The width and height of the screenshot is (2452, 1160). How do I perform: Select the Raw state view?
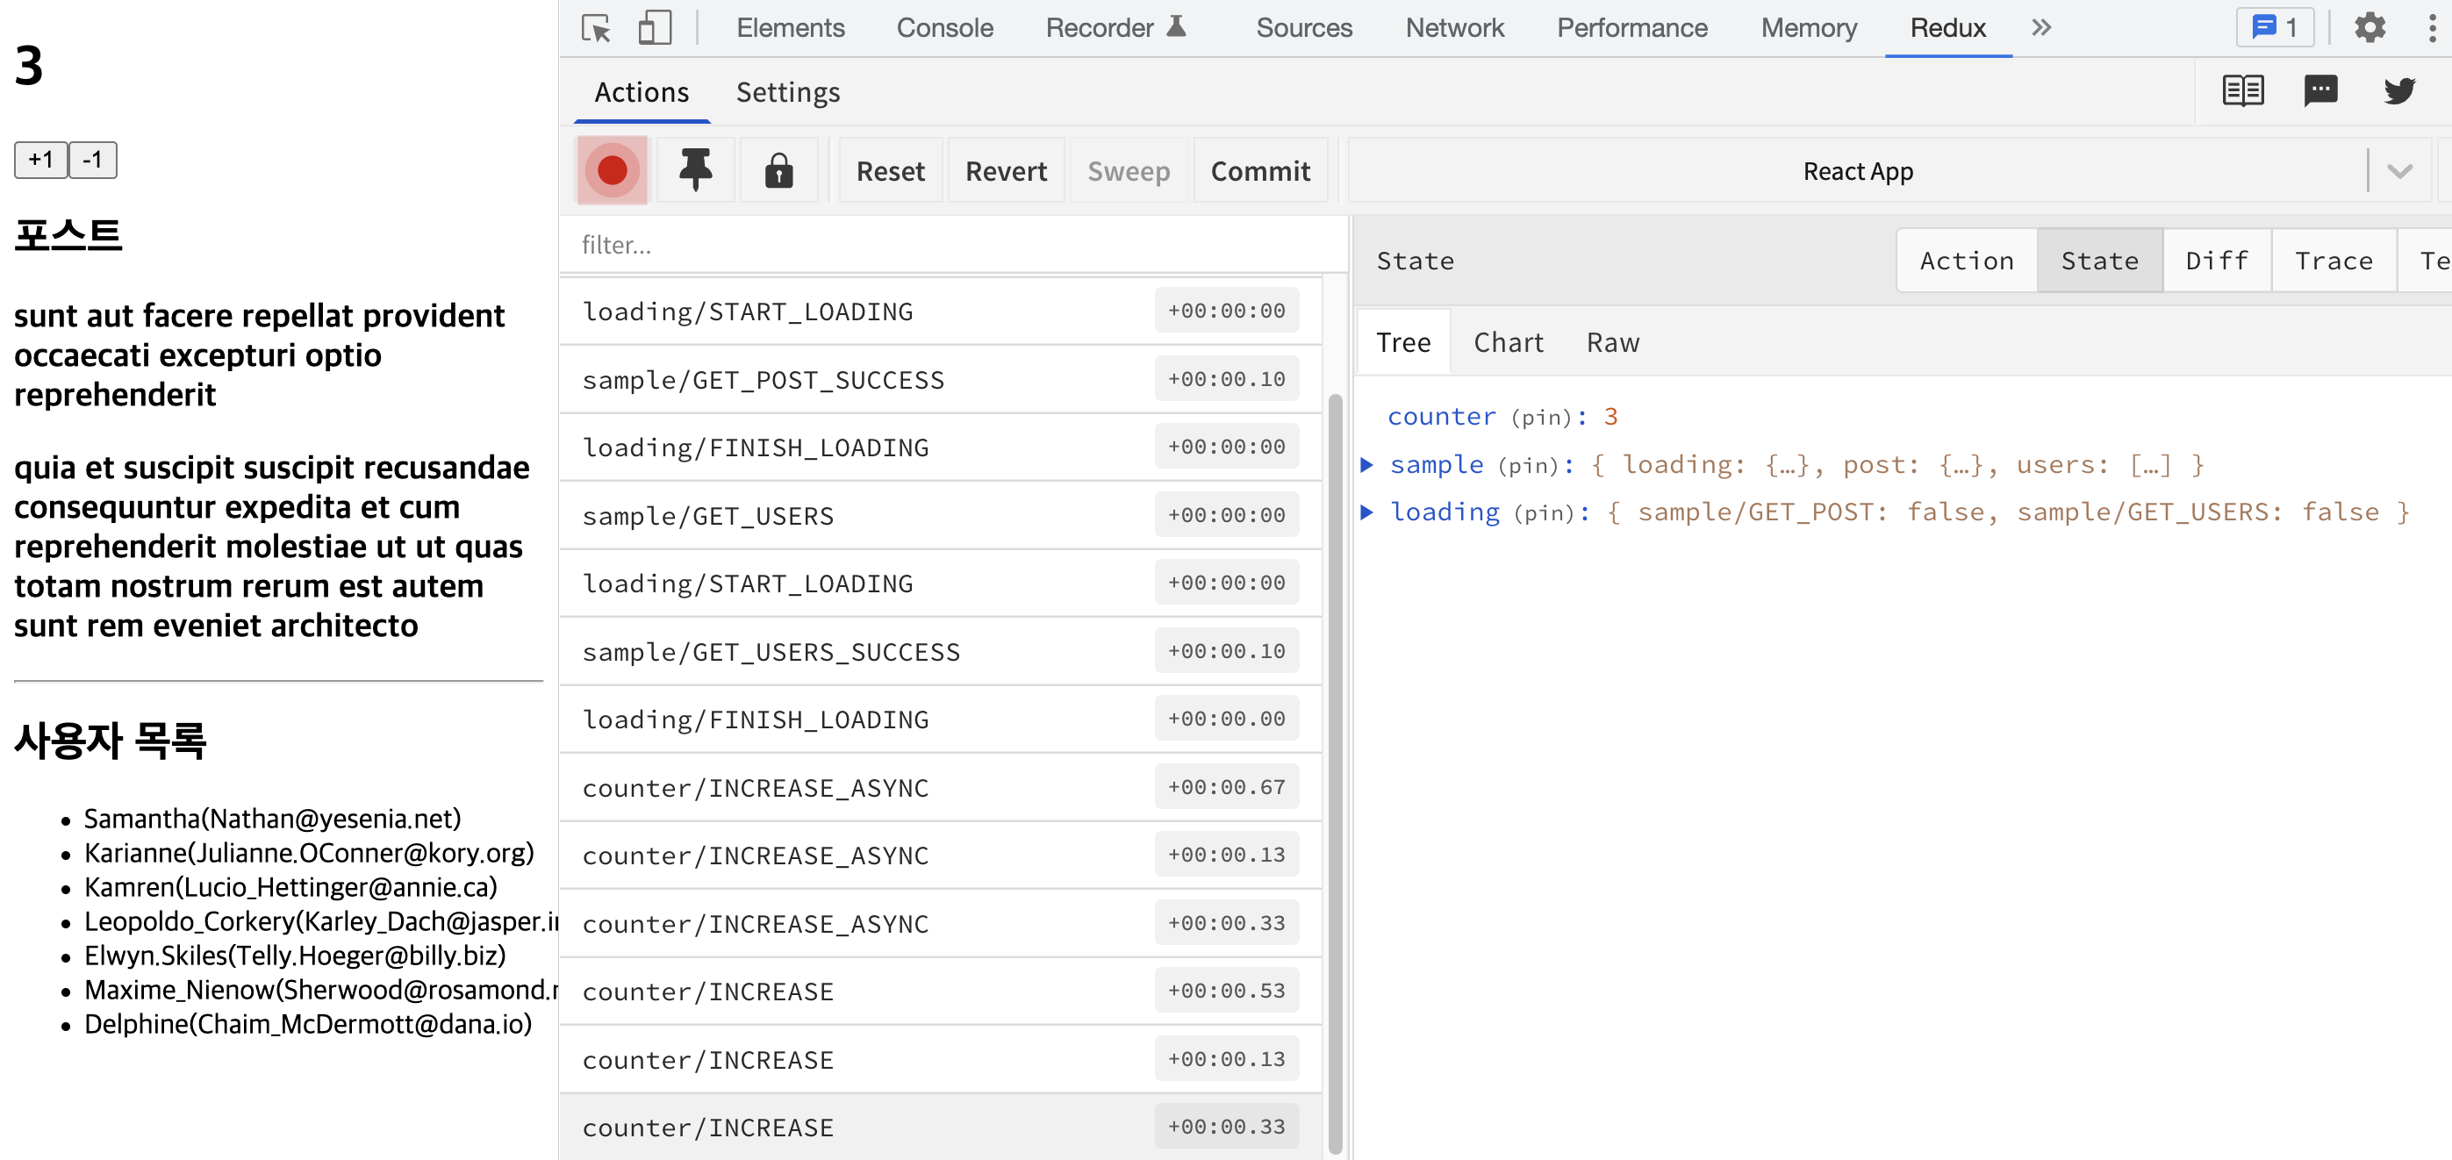pyautogui.click(x=1612, y=341)
